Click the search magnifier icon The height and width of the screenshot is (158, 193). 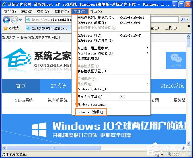(183, 20)
